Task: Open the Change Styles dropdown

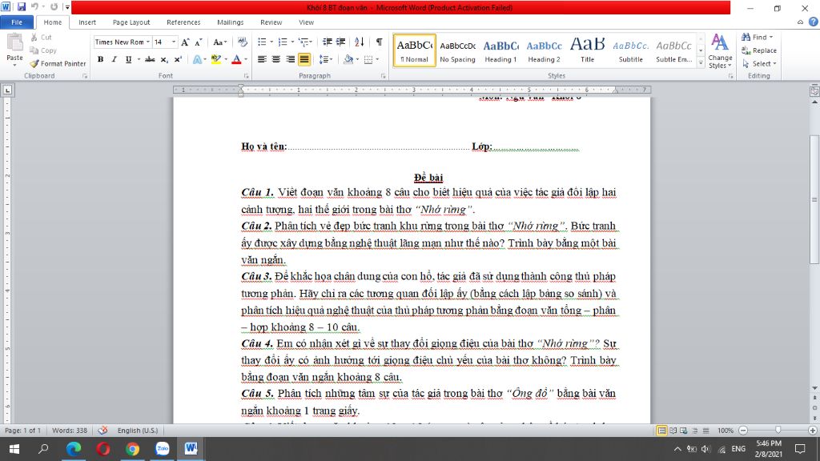Action: [720, 51]
